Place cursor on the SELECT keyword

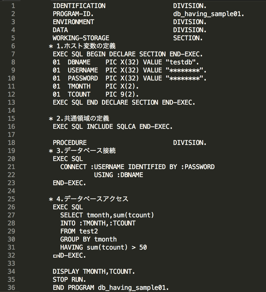click(72, 215)
